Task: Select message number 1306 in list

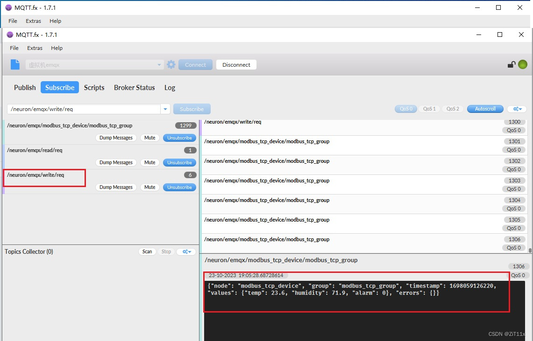Action: (364, 244)
